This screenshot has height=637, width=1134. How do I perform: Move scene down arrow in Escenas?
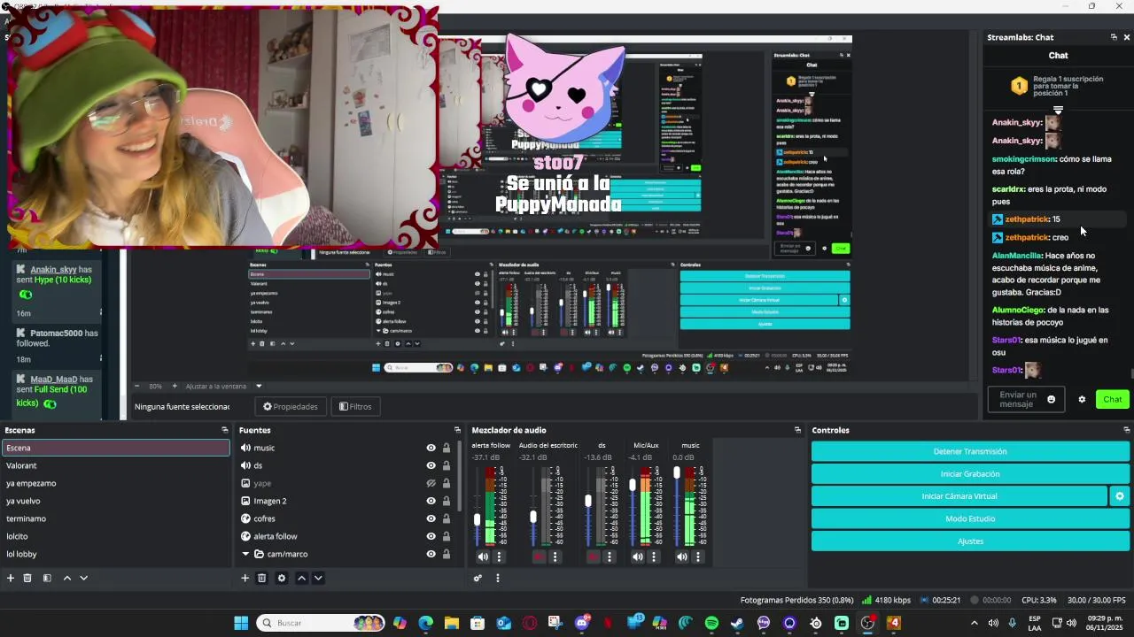[83, 578]
